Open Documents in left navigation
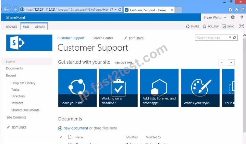Viewport: 246px width, 144px height. coord(14,68)
